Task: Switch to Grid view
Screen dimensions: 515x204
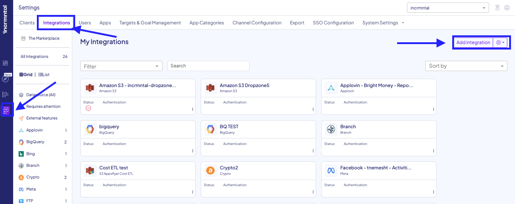Action: [x=26, y=75]
